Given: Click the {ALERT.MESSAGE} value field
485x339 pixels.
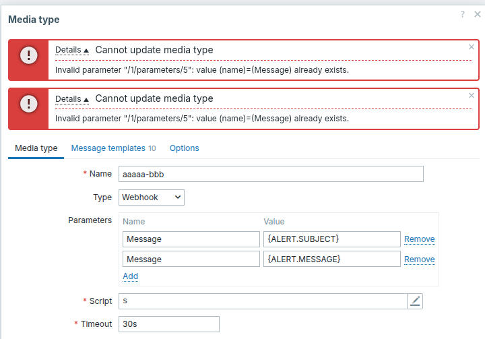Looking at the screenshot, I should [x=331, y=259].
